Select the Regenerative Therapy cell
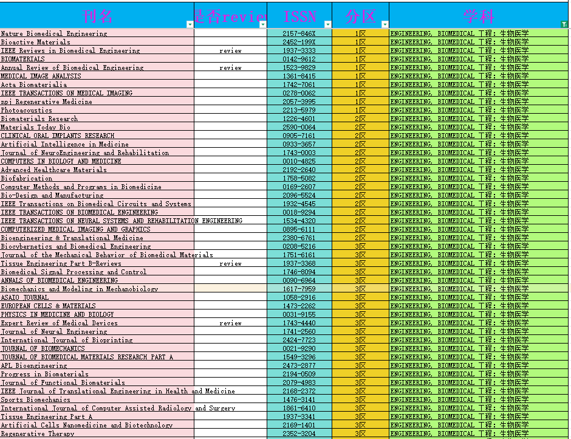571x439 pixels. (97, 433)
